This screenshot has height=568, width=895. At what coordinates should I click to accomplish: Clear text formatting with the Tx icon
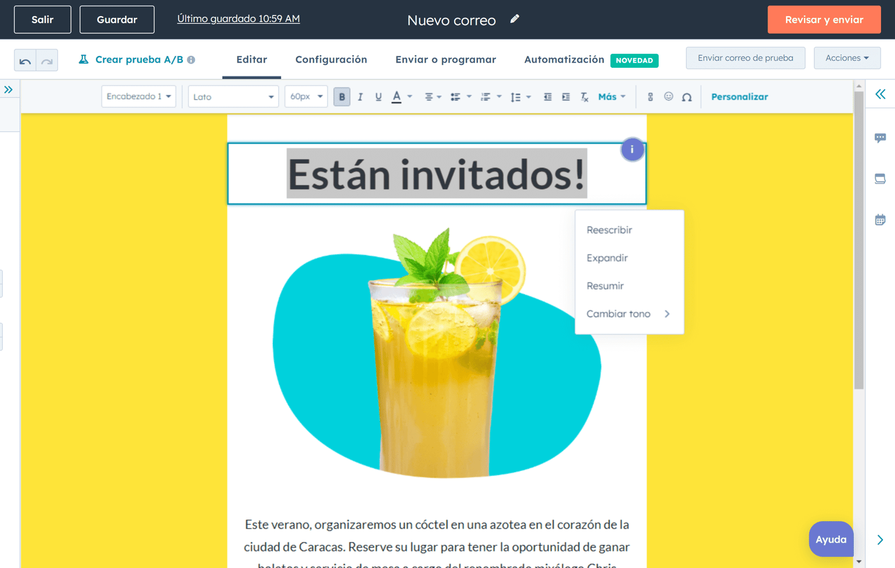coord(584,97)
